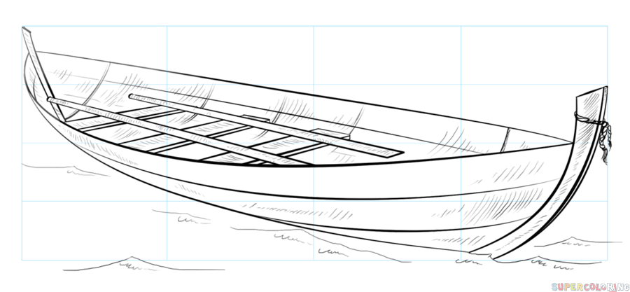Viewport: 630px width, 292px height.
Task: Select the upper oar's handle end
Action: pos(133,95)
